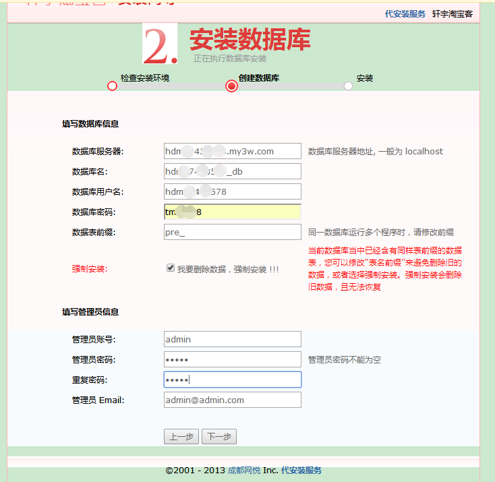Click the 管理员账号 admin field
Image resolution: width=495 pixels, height=482 pixels.
(232, 339)
